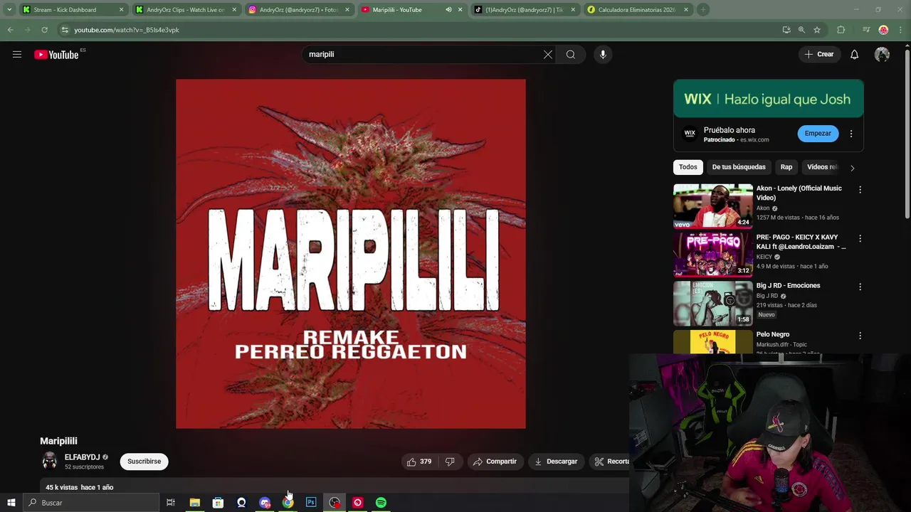Open Chrome extensions puzzle icon
This screenshot has width=911, height=512.
(841, 30)
